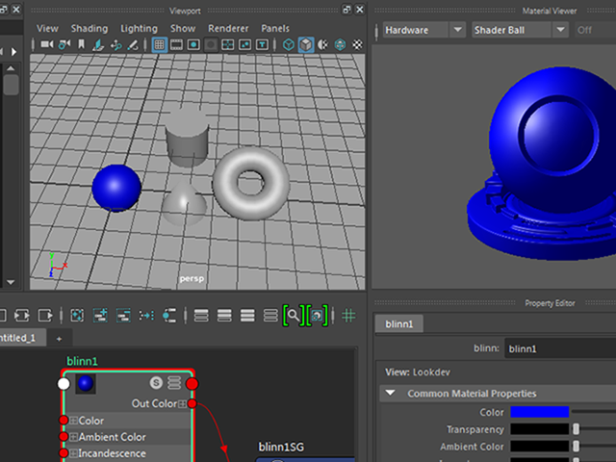Click the cylinder object in the viewport
616x462 pixels.
187,139
